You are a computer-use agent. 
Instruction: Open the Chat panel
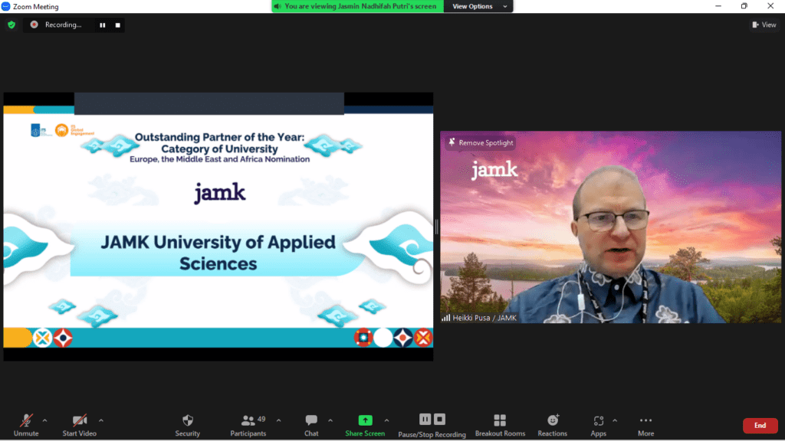(311, 420)
